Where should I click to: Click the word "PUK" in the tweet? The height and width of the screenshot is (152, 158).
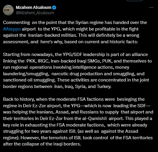click(107, 61)
